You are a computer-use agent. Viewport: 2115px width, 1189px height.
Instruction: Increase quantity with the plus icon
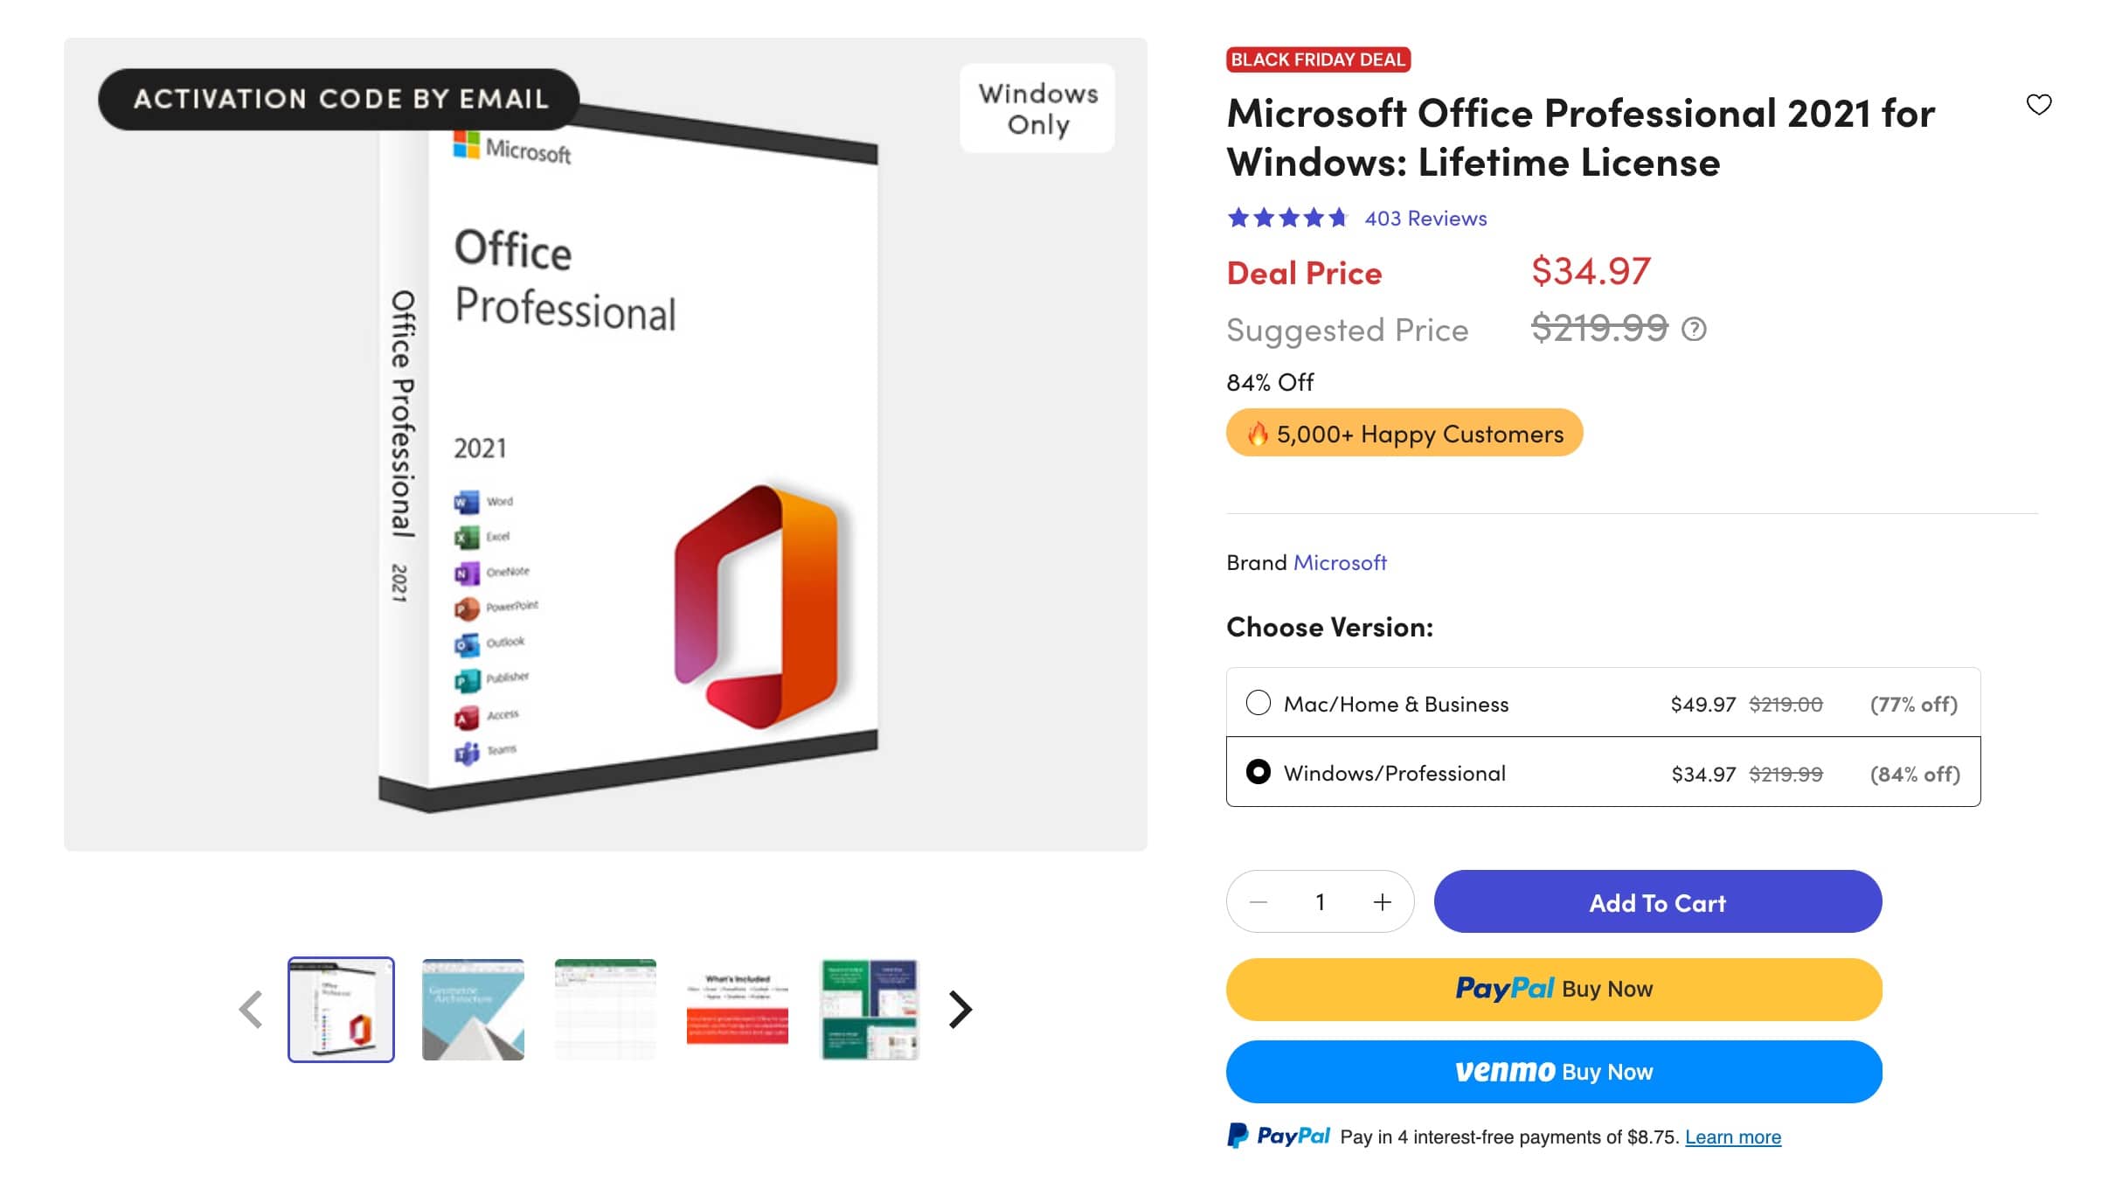click(1382, 901)
